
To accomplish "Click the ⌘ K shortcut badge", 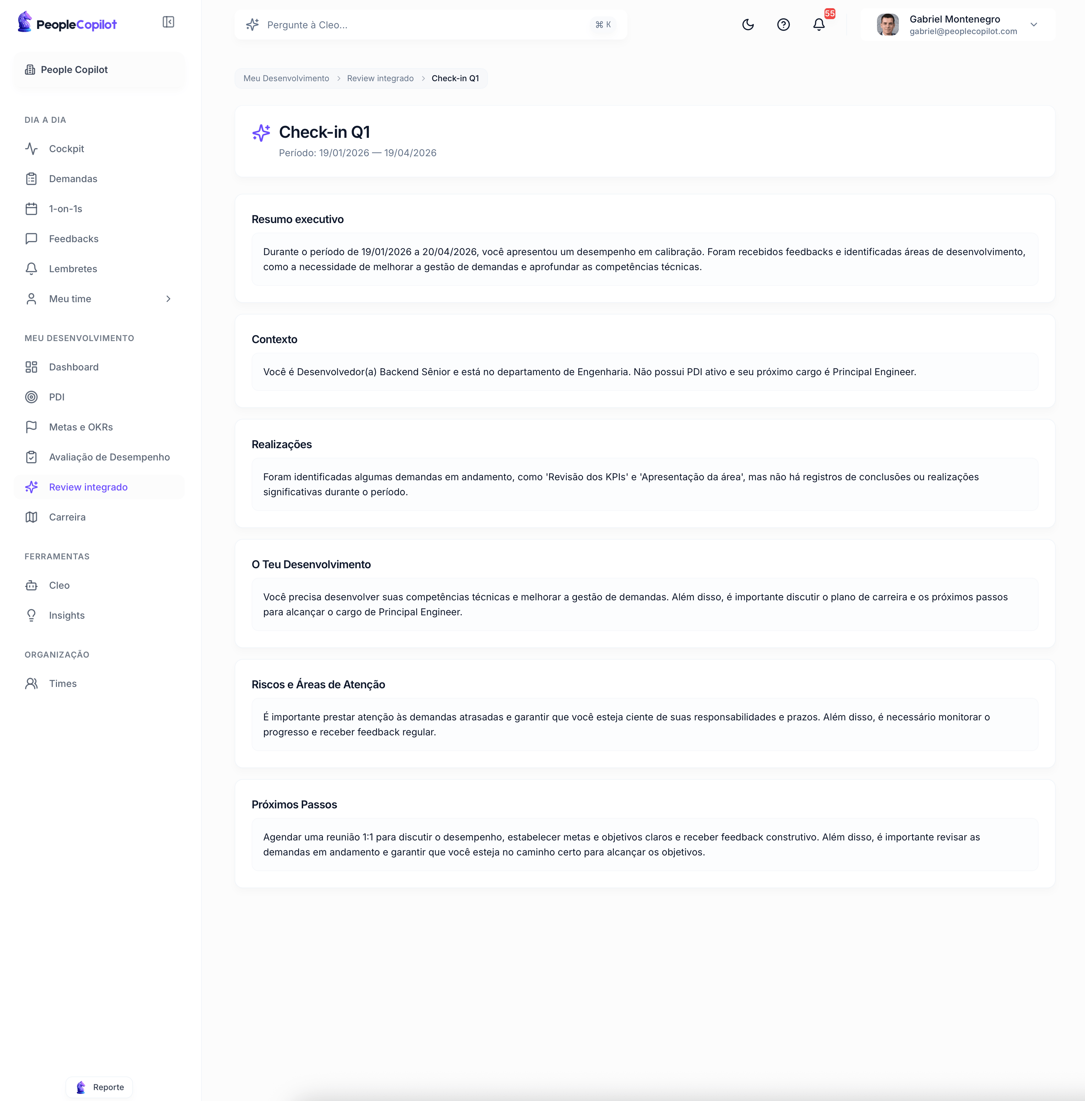I will pyautogui.click(x=603, y=25).
